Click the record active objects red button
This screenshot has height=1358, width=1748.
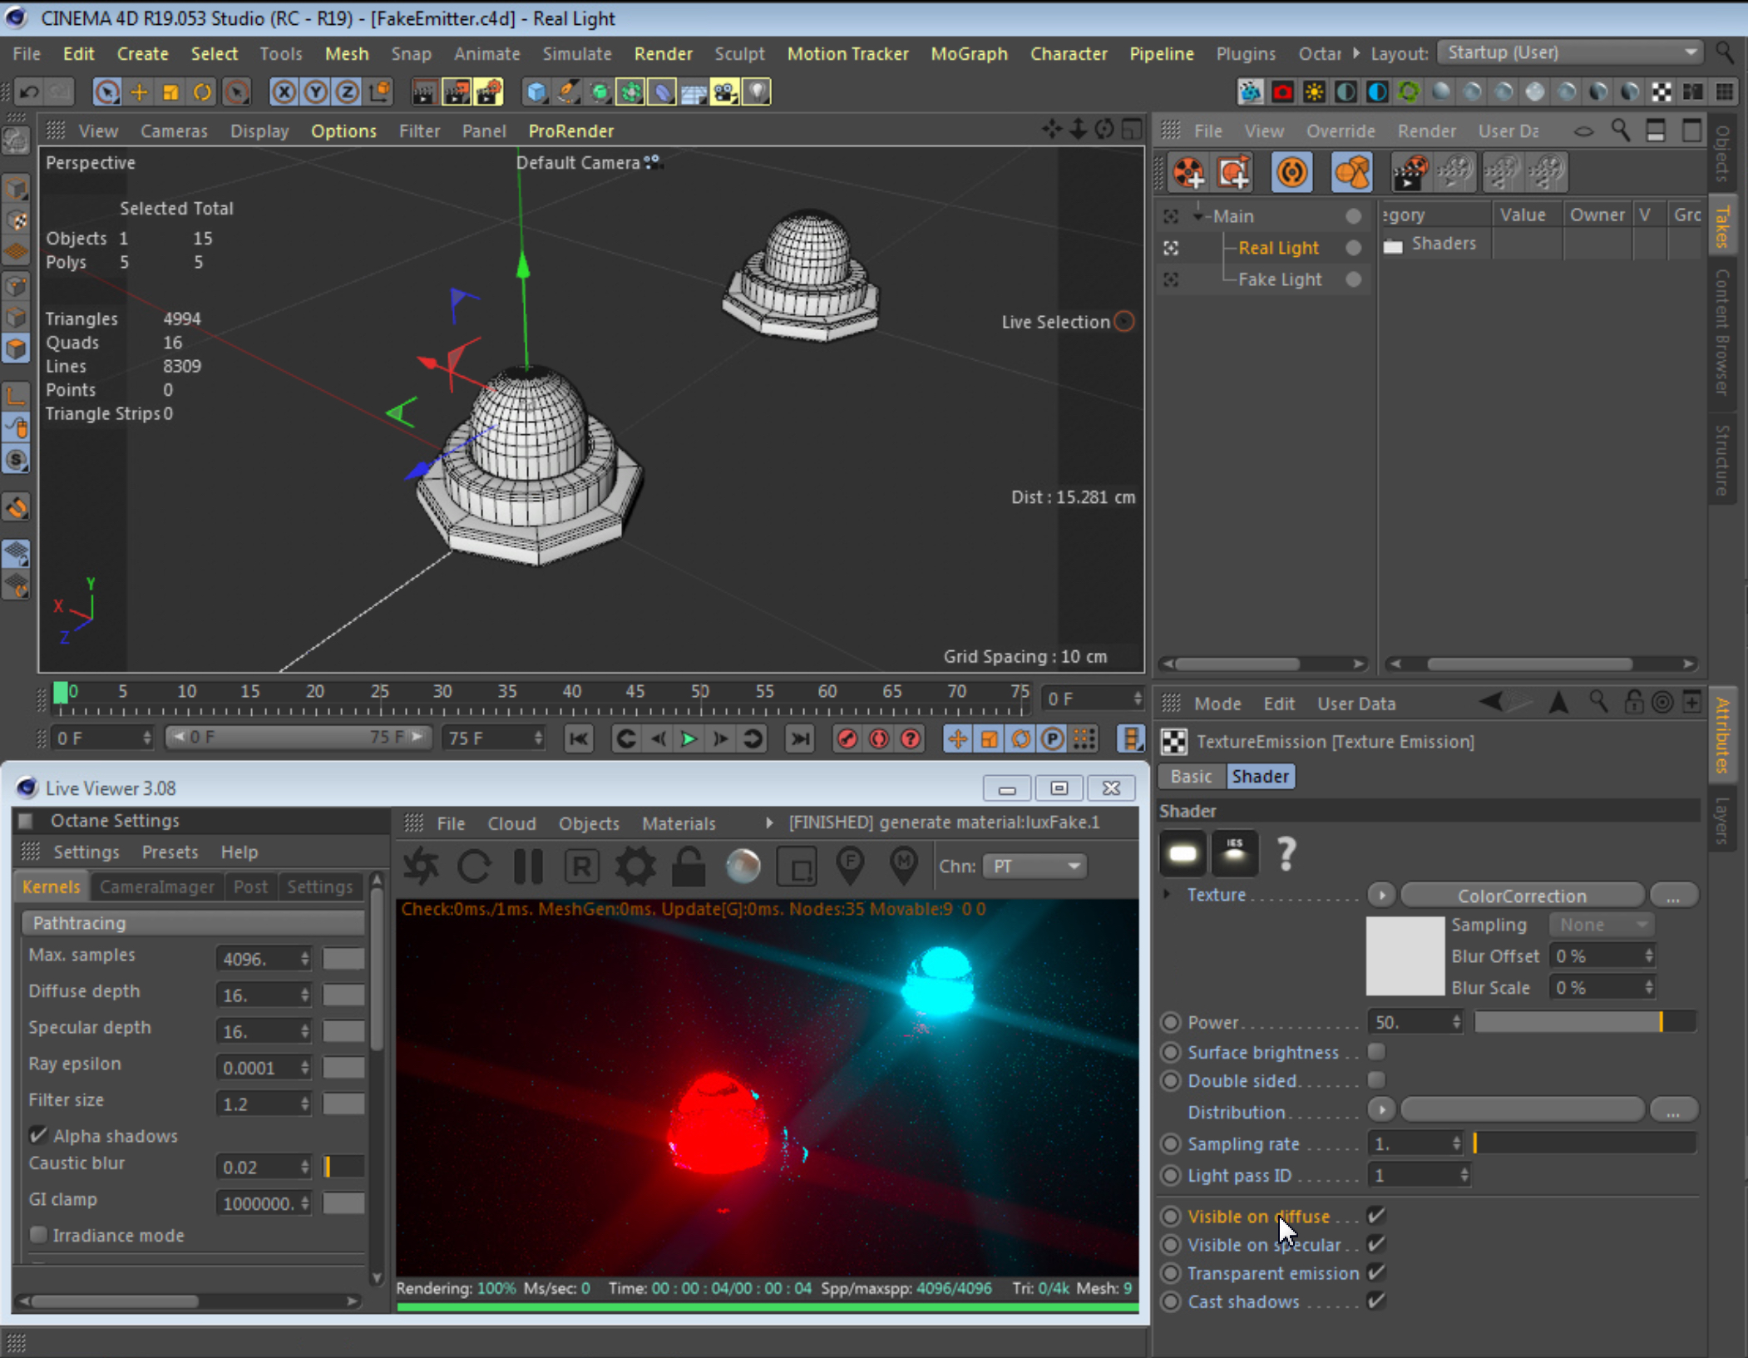point(847,738)
